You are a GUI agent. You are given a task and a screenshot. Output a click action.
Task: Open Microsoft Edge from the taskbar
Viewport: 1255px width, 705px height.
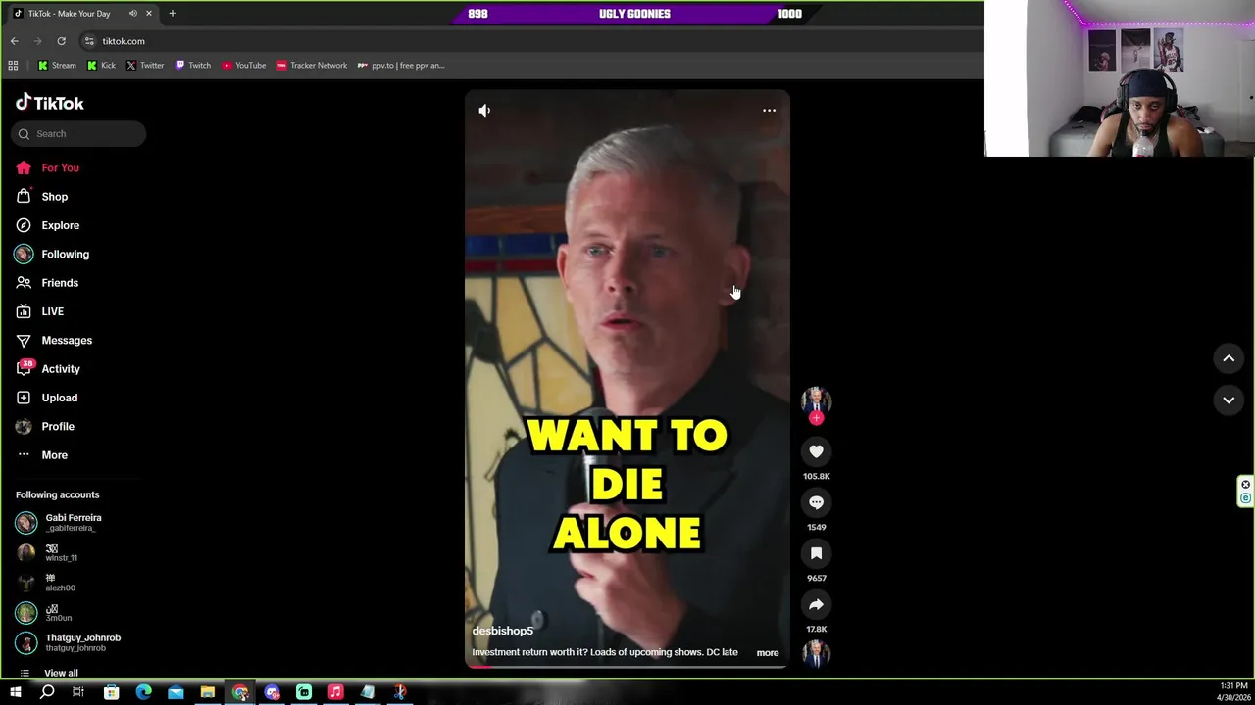click(x=143, y=692)
